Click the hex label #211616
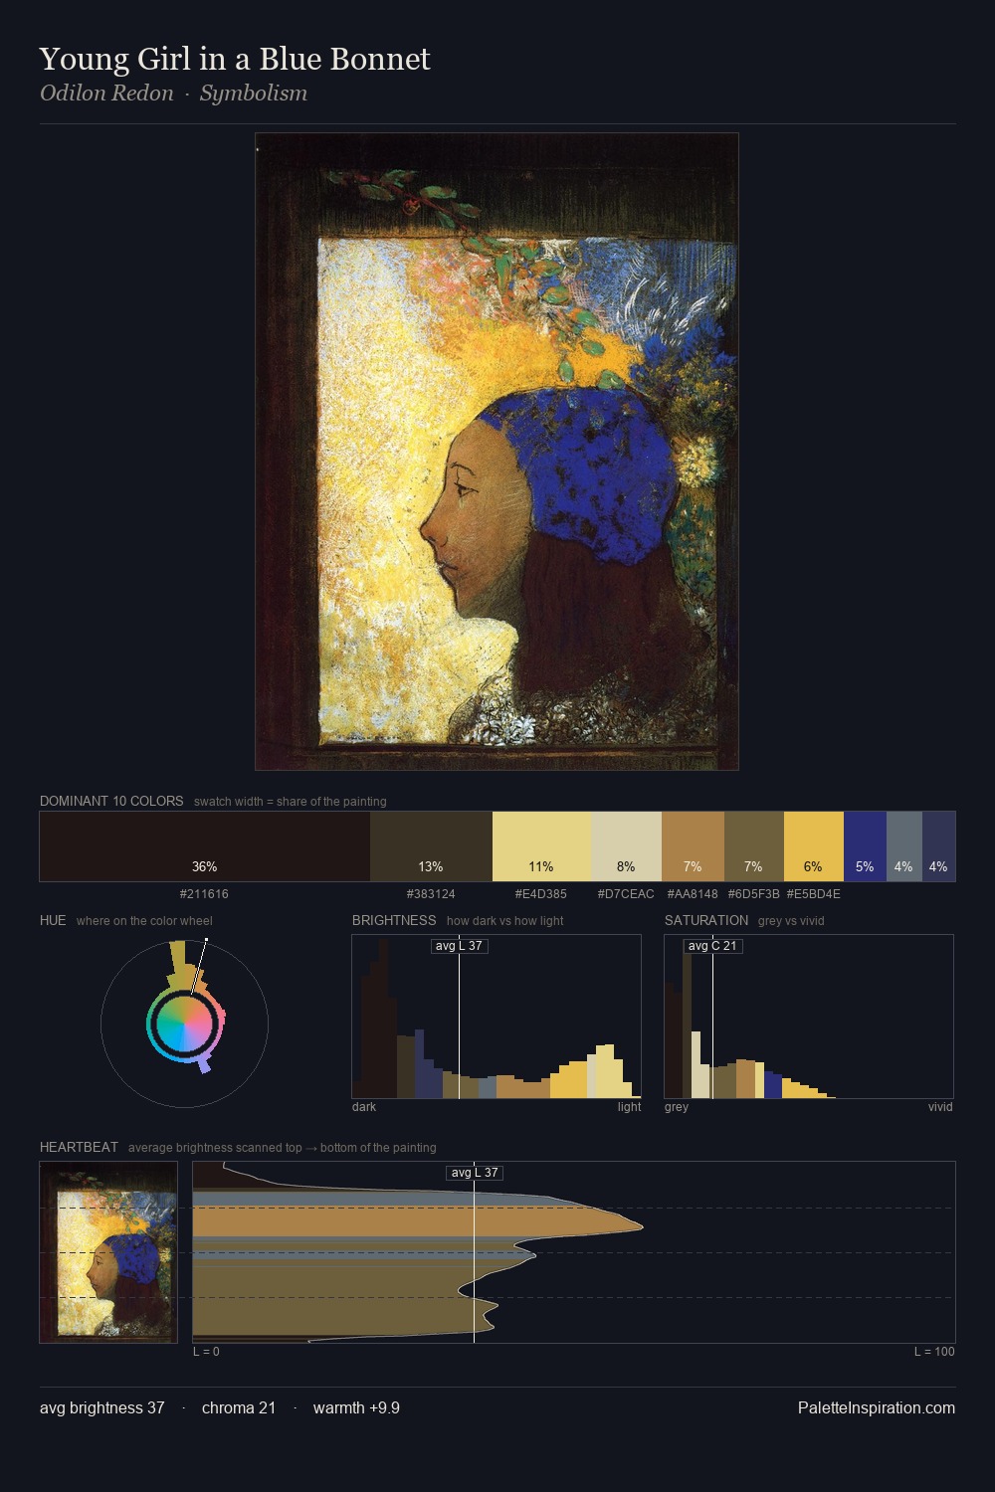 (x=204, y=894)
